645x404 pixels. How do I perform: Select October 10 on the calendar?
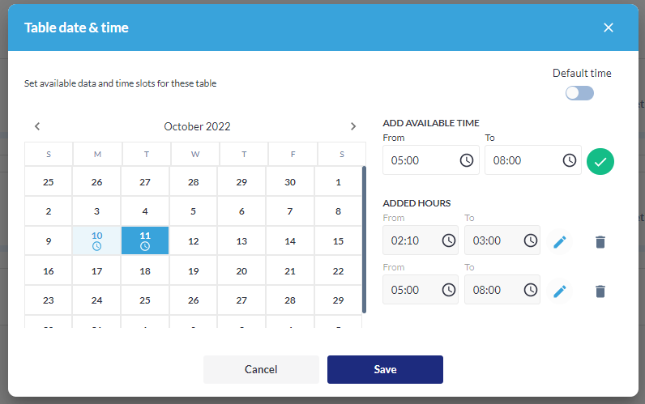[x=96, y=240]
